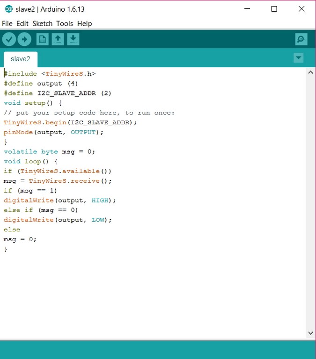Click the editor scrollbar up arrow
316x359 pixels.
[x=310, y=72]
